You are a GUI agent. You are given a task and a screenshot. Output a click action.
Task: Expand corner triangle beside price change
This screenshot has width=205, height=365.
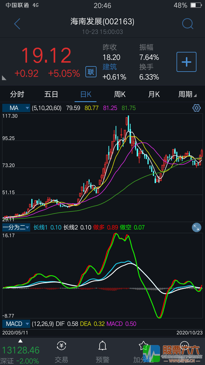pos(4,78)
